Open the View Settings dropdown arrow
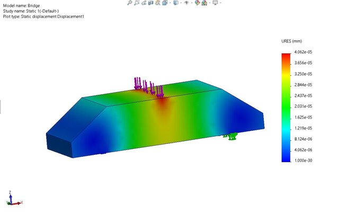This screenshot has width=339, height=212. [x=220, y=3]
